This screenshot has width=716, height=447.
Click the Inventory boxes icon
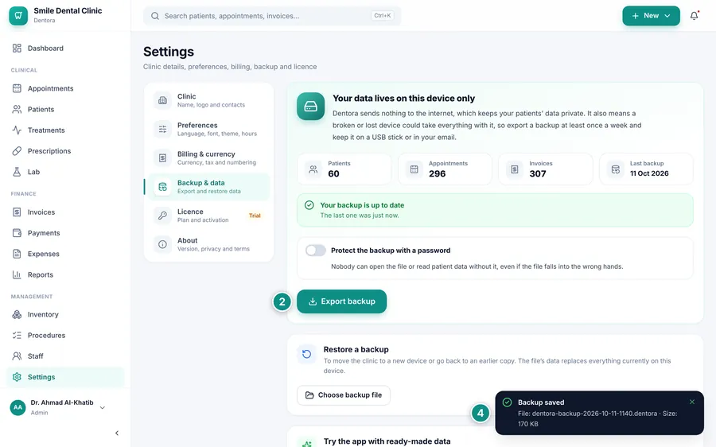[17, 314]
